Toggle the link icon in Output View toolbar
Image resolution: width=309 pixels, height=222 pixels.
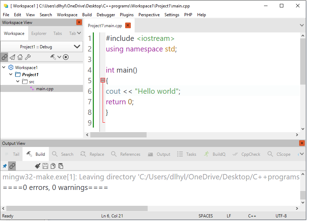click(12, 166)
